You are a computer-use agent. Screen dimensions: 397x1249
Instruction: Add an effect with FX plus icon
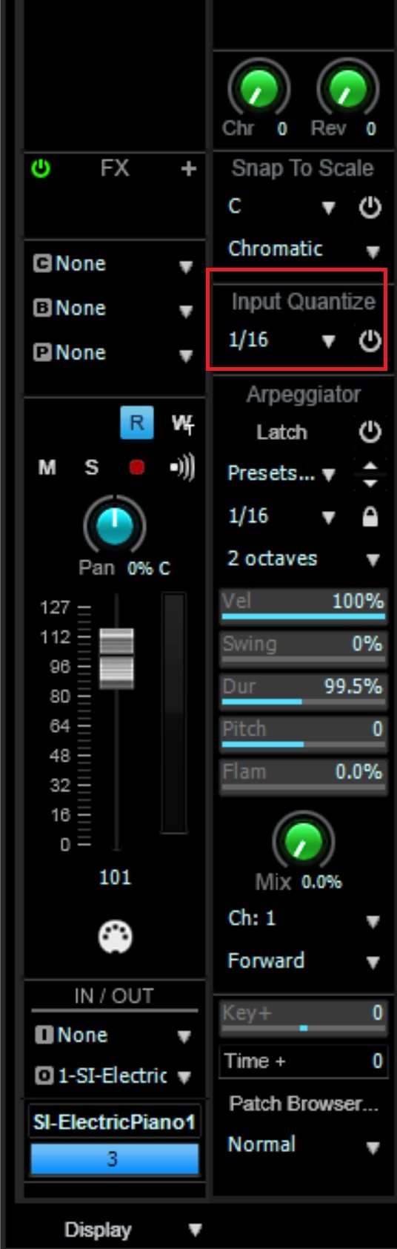pos(188,169)
